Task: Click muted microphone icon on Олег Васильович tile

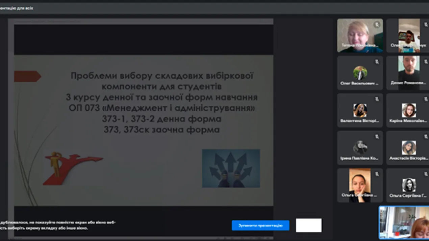Action: click(377, 62)
